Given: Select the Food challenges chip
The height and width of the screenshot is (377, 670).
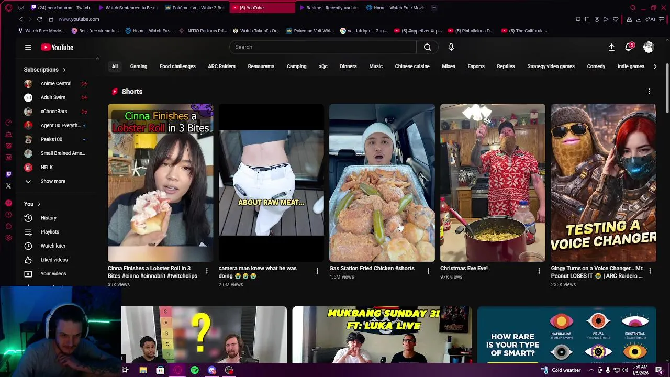Looking at the screenshot, I should [x=177, y=66].
